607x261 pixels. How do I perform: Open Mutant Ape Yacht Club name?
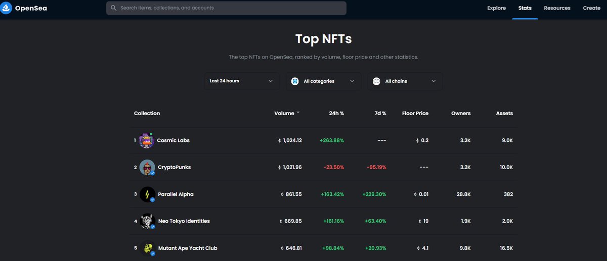pyautogui.click(x=188, y=248)
